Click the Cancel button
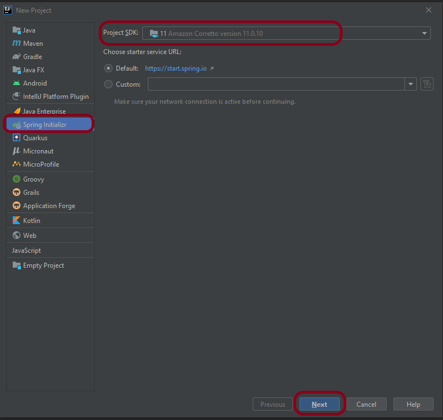Viewport: 443px width, 420px height. [x=366, y=405]
